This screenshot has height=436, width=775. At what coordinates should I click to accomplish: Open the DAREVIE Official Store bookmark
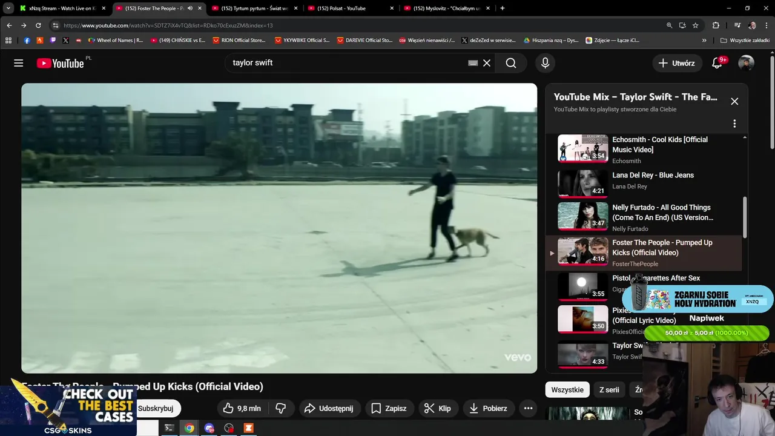point(363,41)
